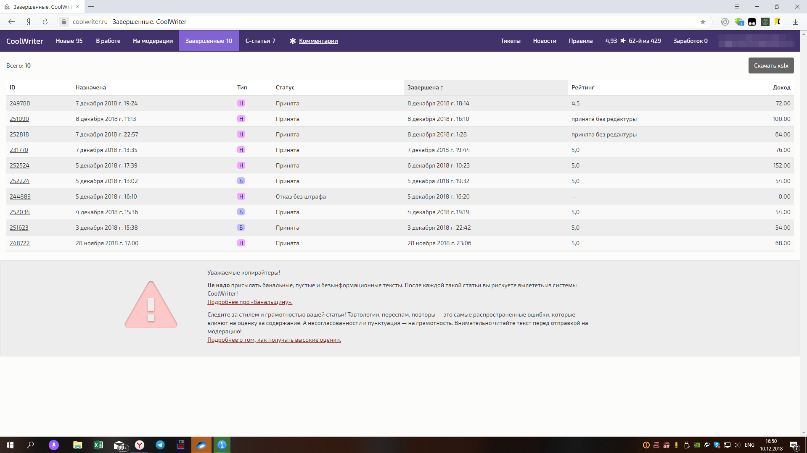The image size is (807, 453).
Task: Click the Yandex home button in toolbar
Action: pyautogui.click(x=29, y=22)
